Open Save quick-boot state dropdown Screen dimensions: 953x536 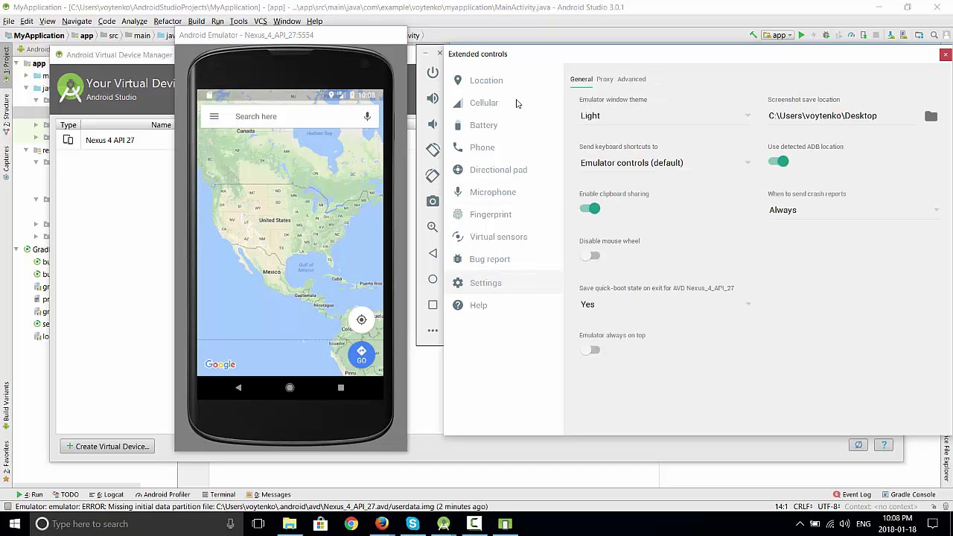666,304
